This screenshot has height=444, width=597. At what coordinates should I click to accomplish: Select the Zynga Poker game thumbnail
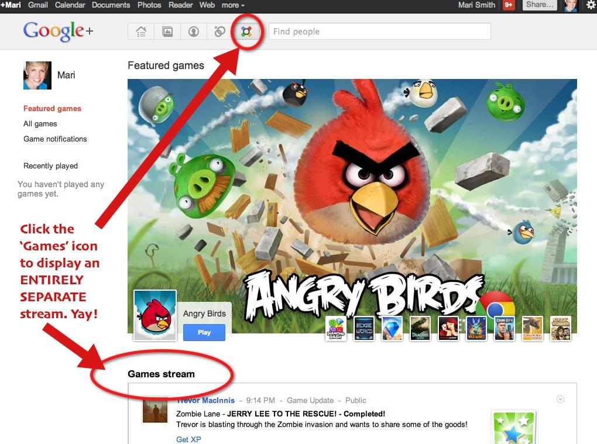tap(448, 328)
